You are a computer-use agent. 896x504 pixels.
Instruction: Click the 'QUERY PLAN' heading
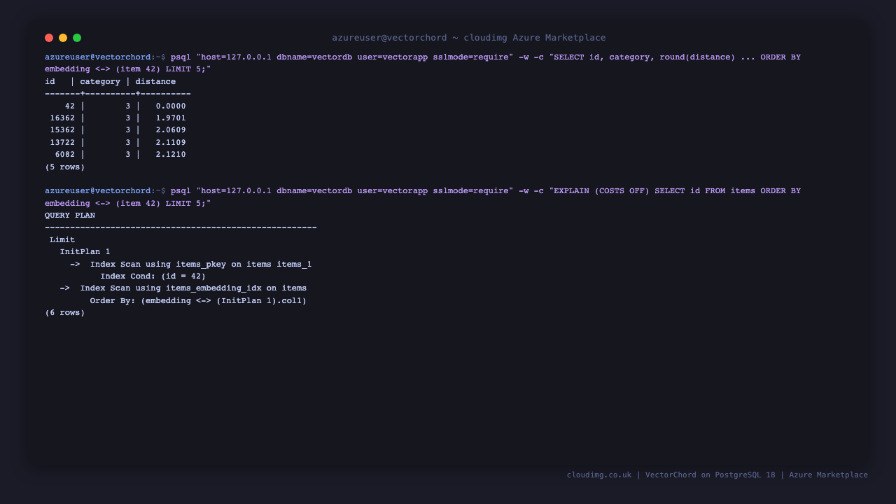70,215
